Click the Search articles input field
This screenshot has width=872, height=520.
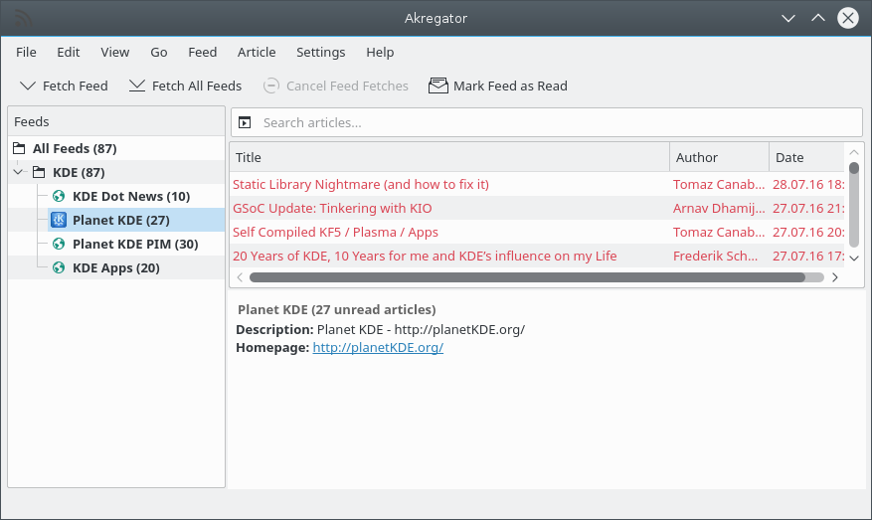(557, 122)
